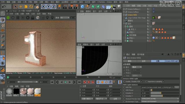Toggle the Z axis lock
This screenshot has height=104, width=185.
point(54,7)
